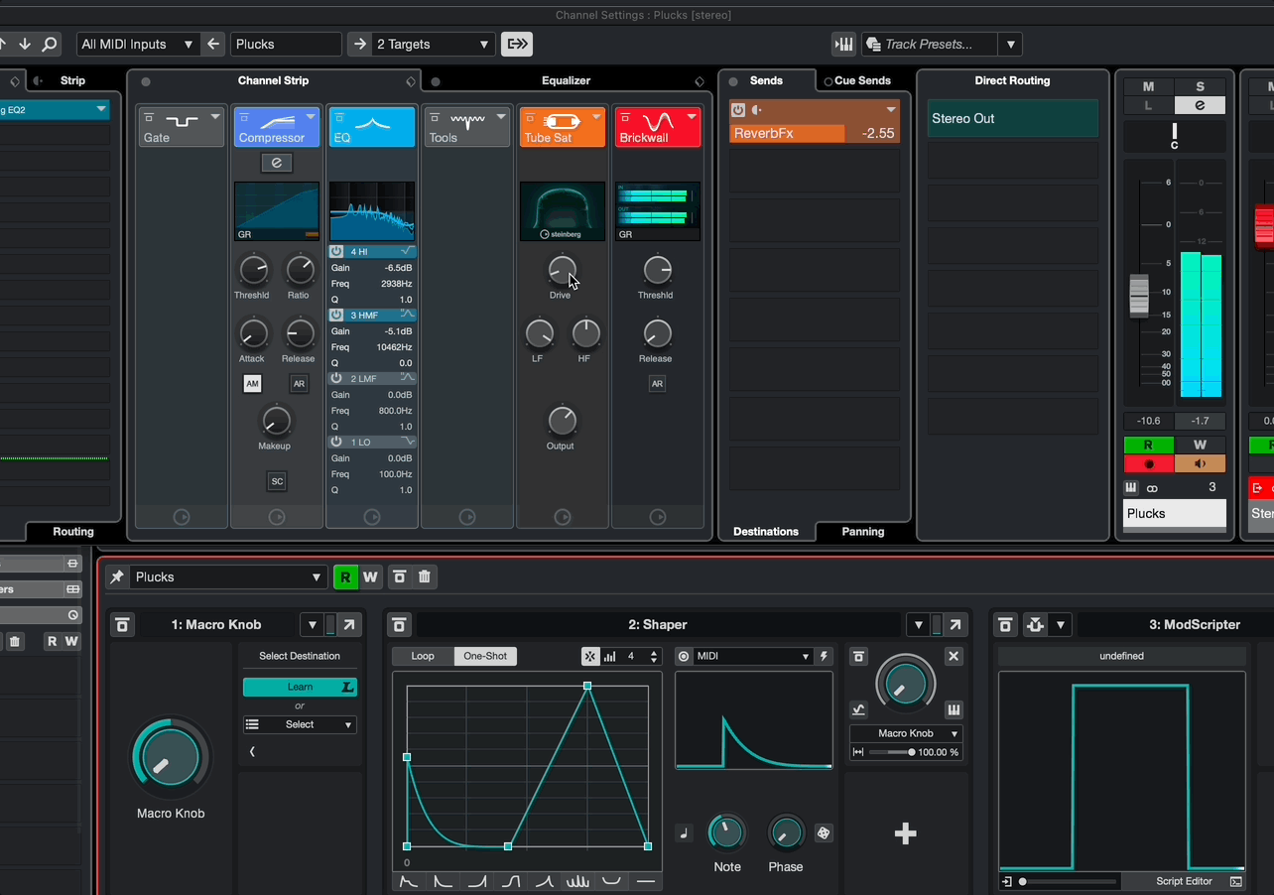Toggle the EQ 4 HI band power button
1274x895 pixels.
[x=336, y=252]
